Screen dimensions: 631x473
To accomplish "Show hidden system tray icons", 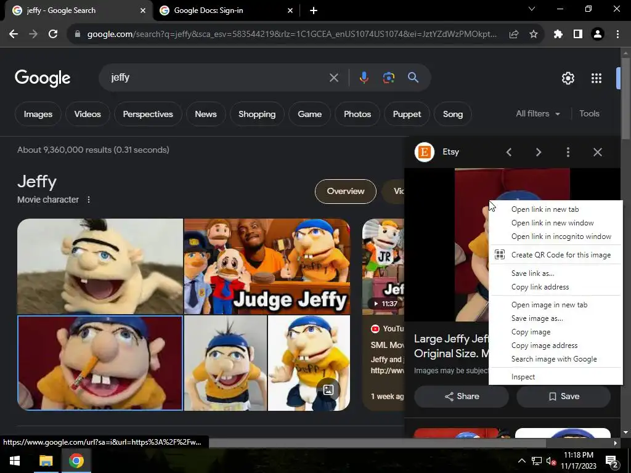I will [521, 461].
